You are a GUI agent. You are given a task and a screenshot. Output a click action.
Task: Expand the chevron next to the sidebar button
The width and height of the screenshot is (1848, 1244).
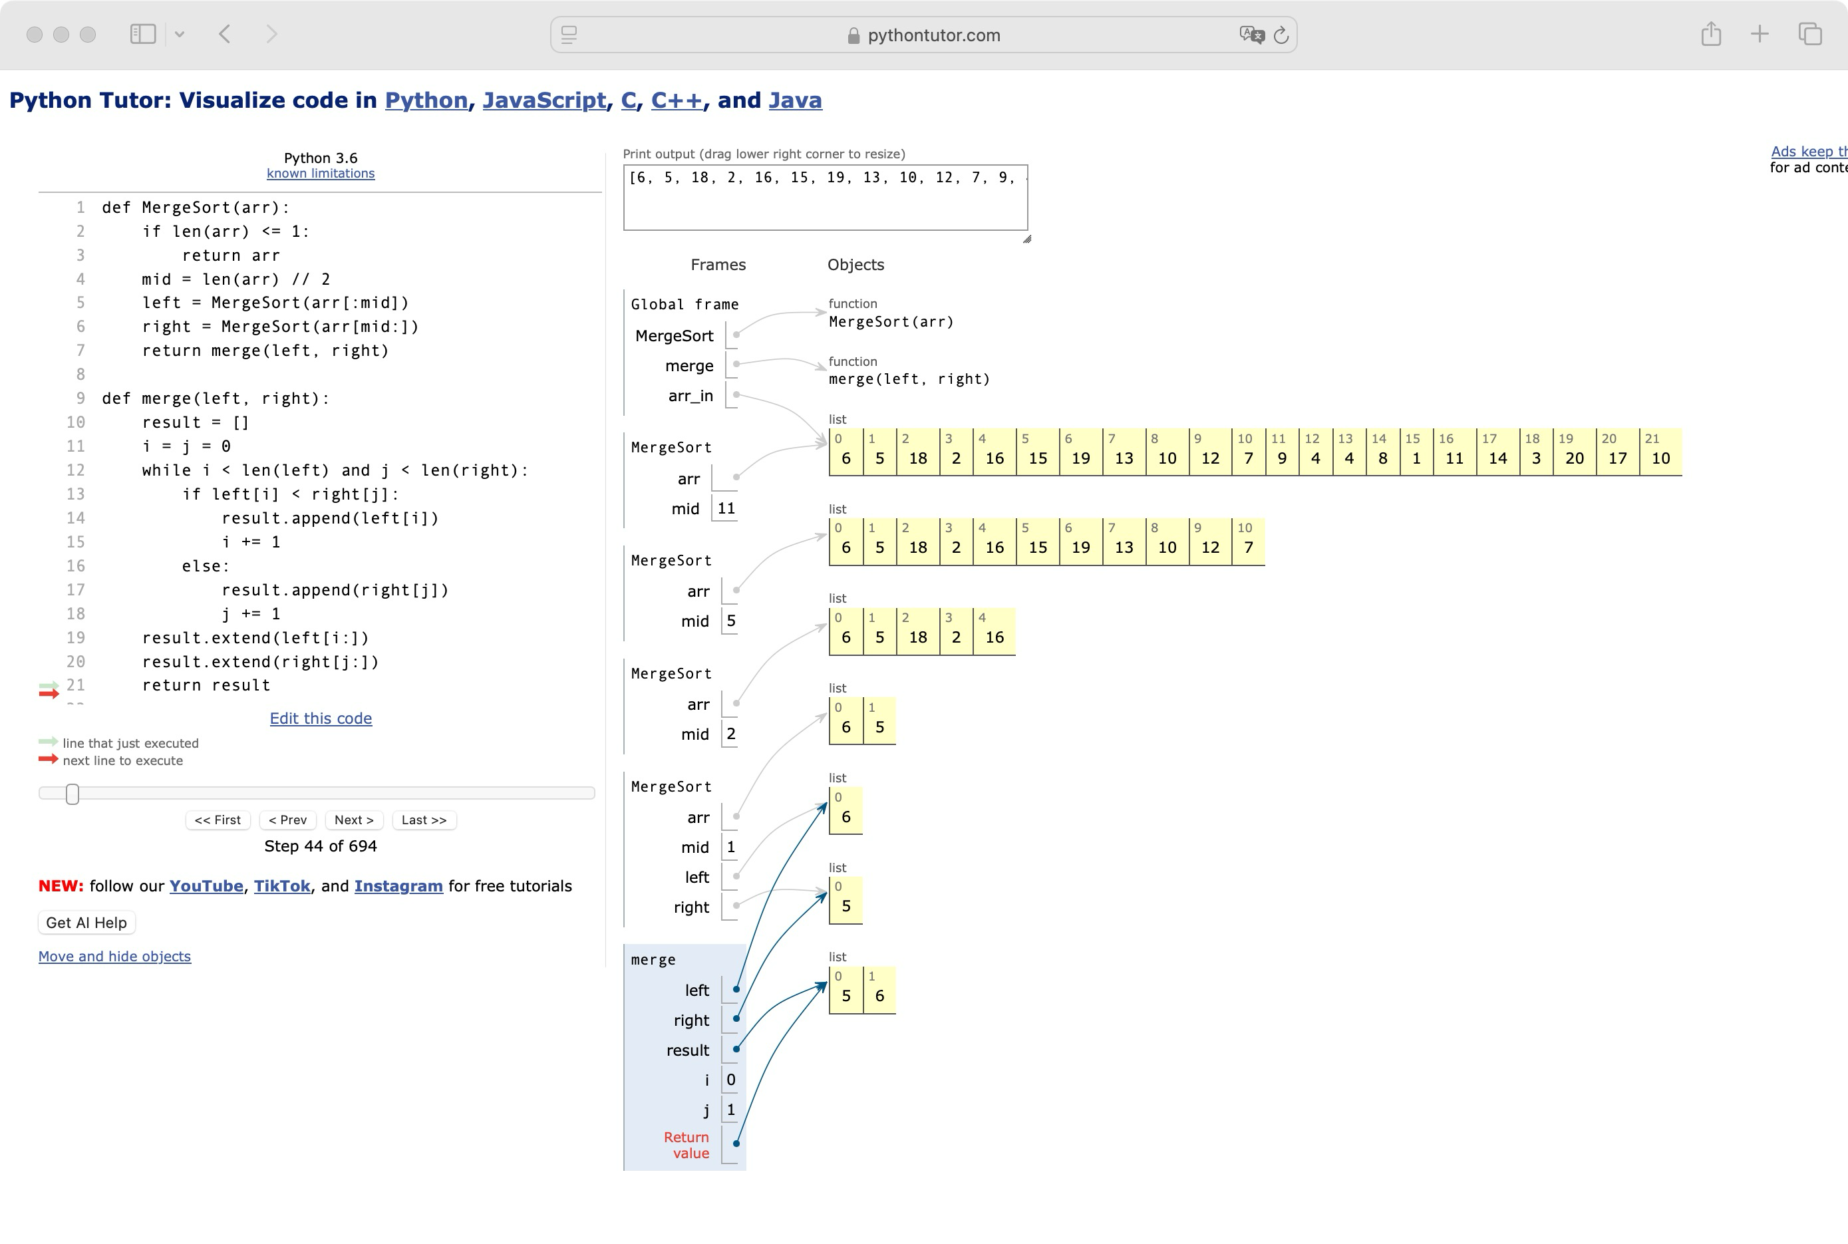[x=180, y=33]
